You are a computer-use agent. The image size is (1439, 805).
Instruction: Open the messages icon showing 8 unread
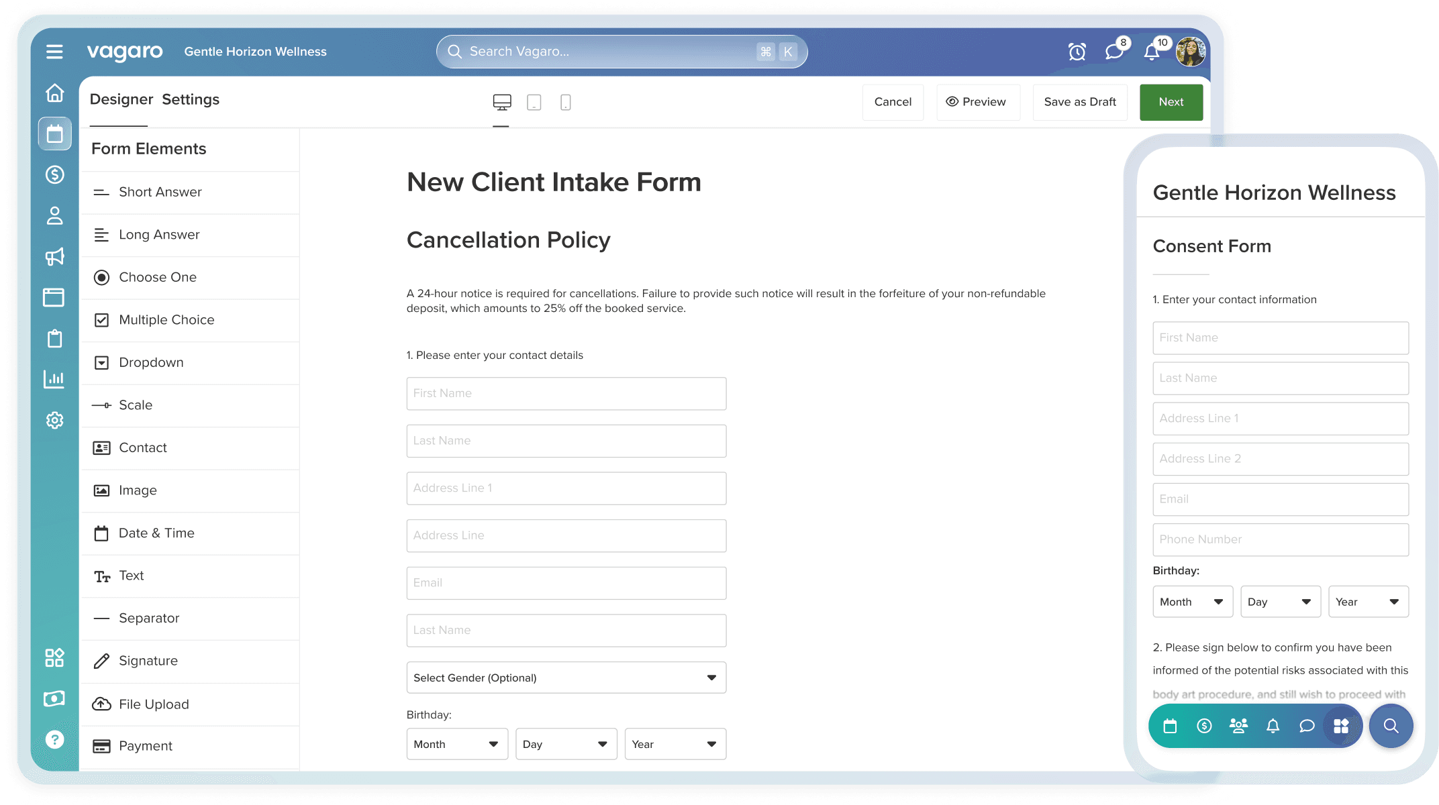coord(1113,52)
